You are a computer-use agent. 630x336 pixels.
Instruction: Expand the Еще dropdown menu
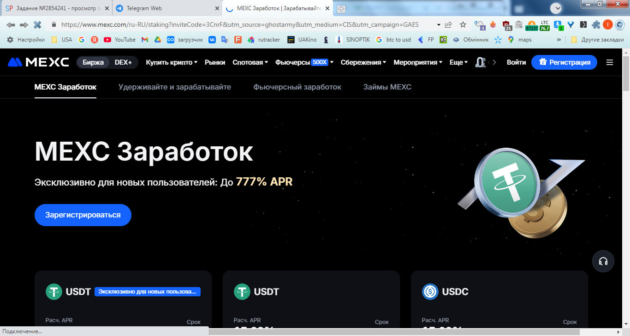pos(458,62)
